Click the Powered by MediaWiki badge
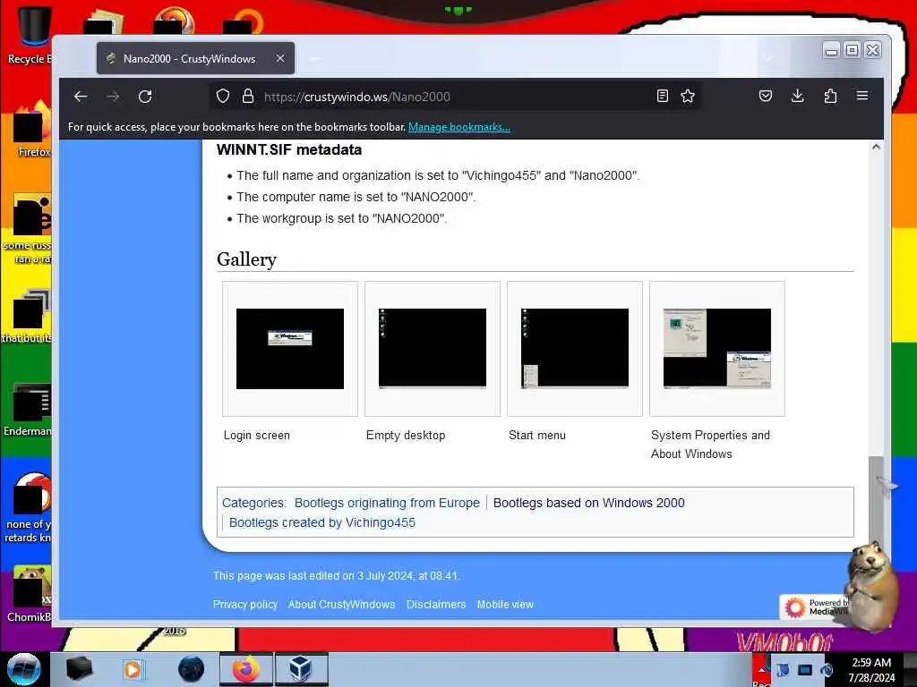The image size is (917, 687). 814,607
